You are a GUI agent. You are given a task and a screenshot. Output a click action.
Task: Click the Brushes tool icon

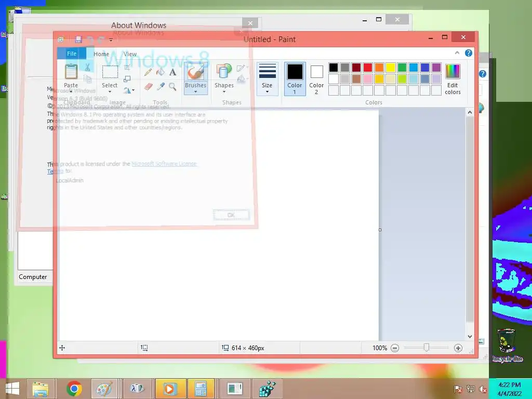click(196, 72)
